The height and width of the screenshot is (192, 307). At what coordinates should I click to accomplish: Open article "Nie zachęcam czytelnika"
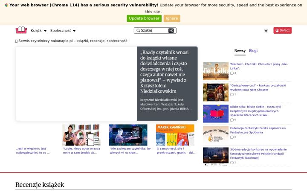tap(130, 151)
